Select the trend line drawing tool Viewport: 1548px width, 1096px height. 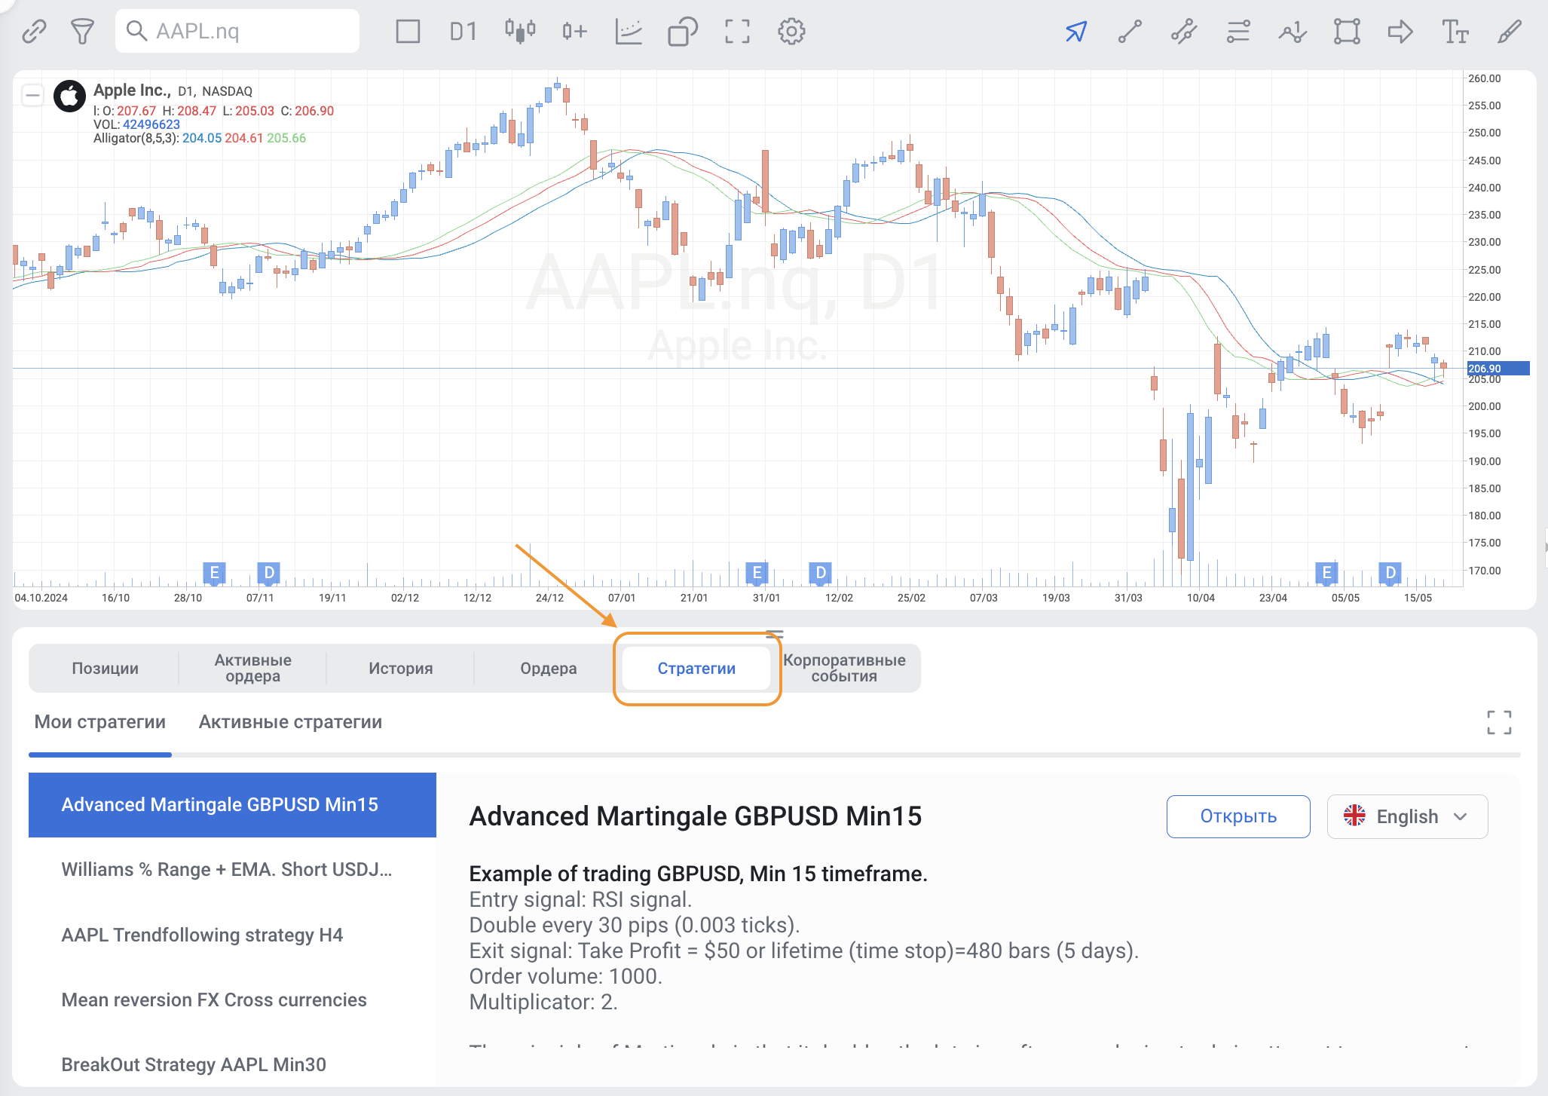point(1130,32)
